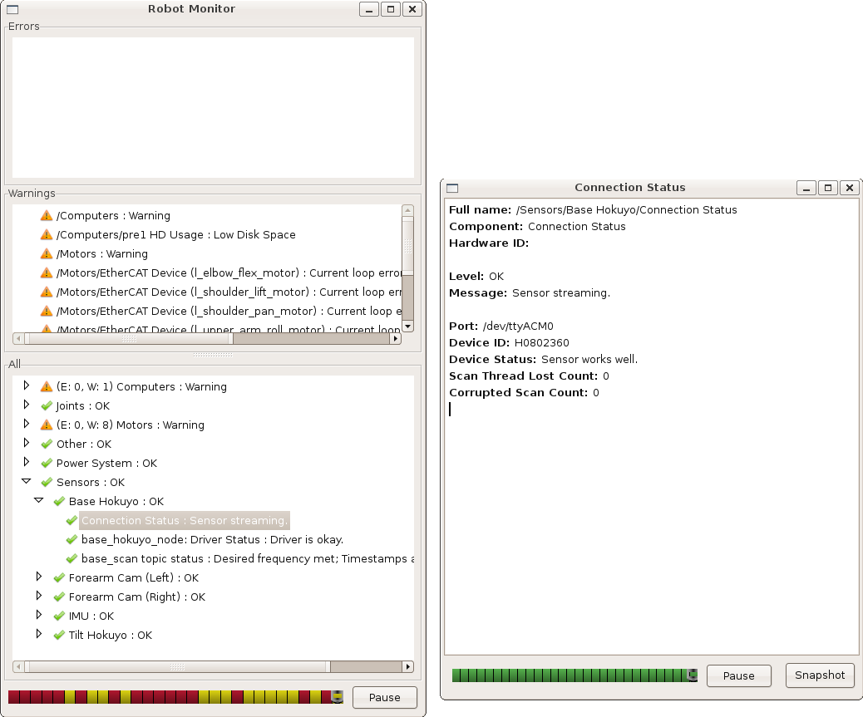Viewport: 863px width, 717px height.
Task: Click warning icon beside Motors in All tree
Action: coord(47,425)
